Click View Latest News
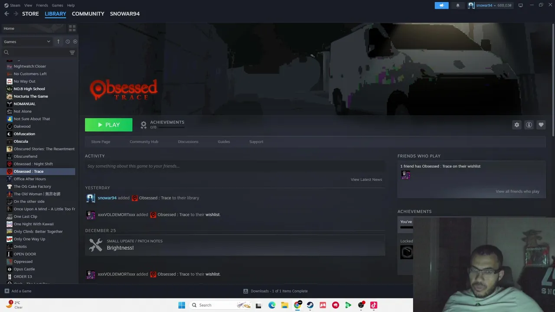The height and width of the screenshot is (312, 555). click(x=366, y=179)
